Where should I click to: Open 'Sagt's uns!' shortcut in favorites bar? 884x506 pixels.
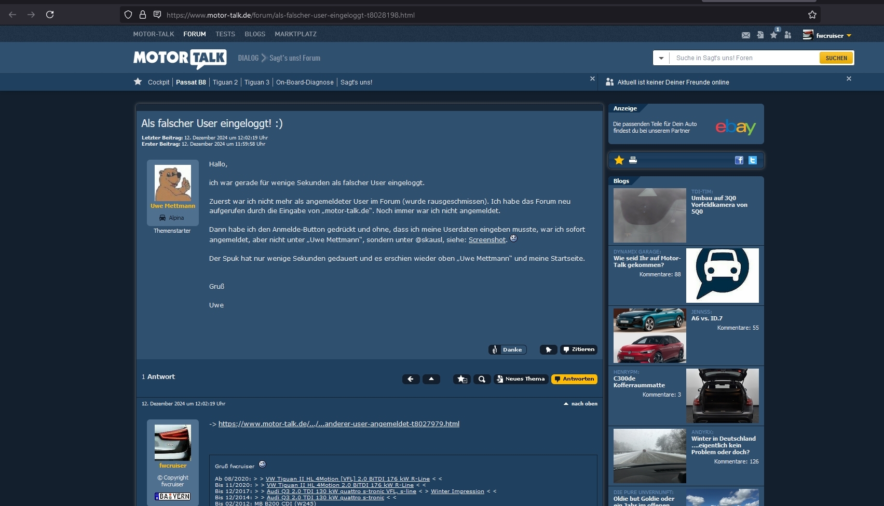356,82
